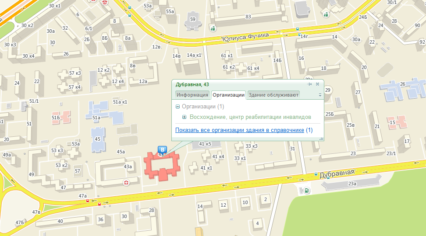Close the Дубравная, 43 popup
Viewport: 426px width, 236px height.
pos(317,84)
